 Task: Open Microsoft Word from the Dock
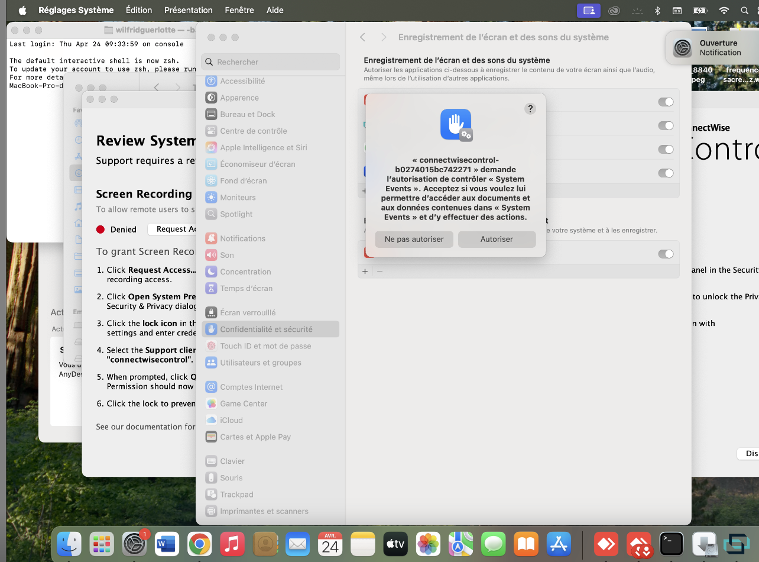click(x=167, y=543)
